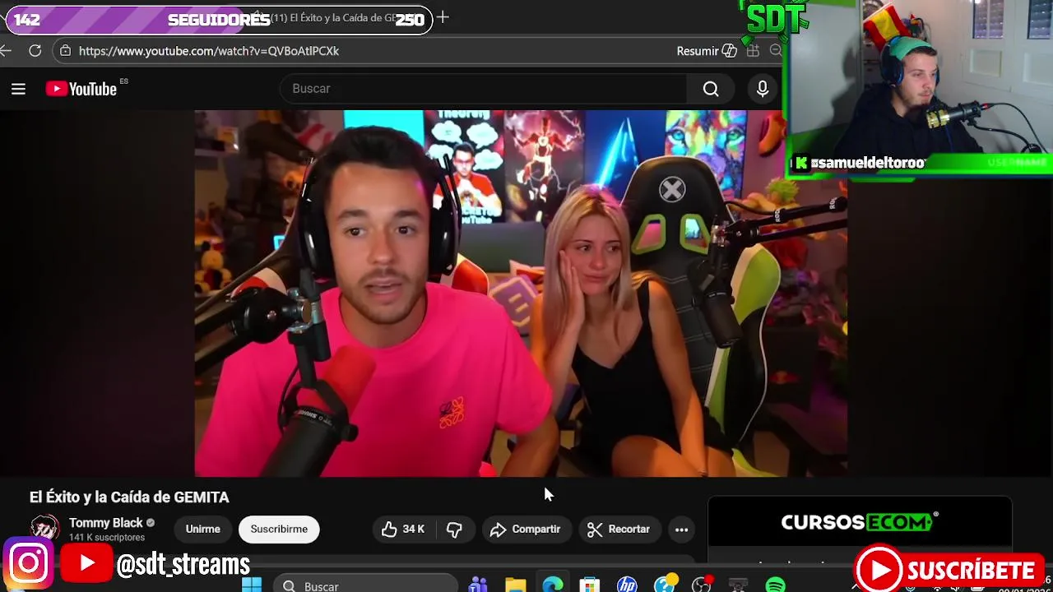Open HP app from taskbar
1053x592 pixels.
pyautogui.click(x=627, y=585)
